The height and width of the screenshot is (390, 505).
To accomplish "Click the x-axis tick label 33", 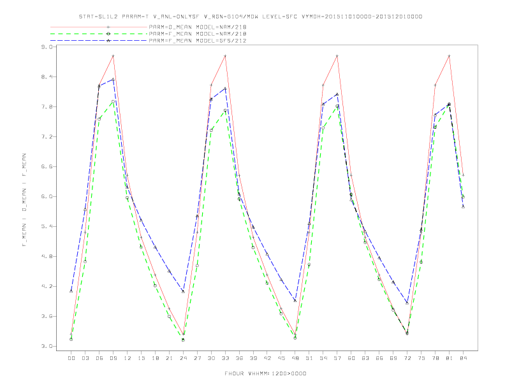I will (225, 358).
